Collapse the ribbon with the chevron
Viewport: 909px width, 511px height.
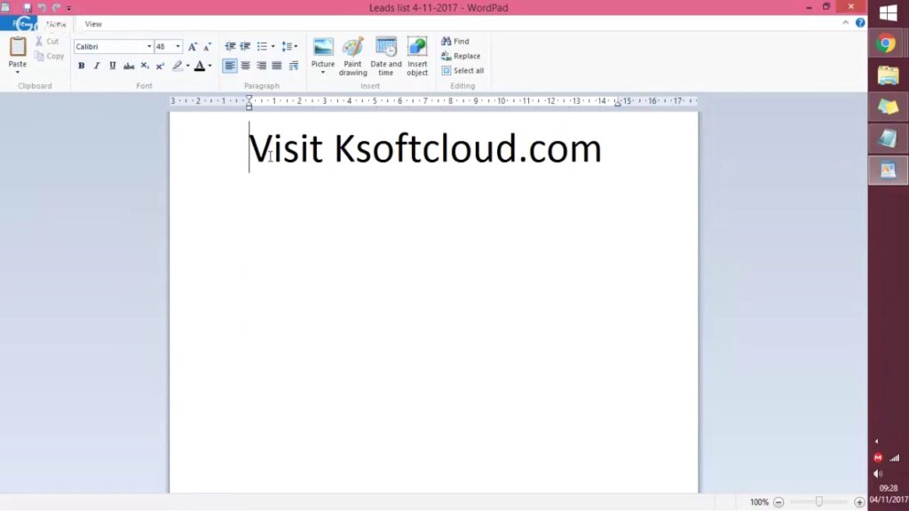[x=846, y=22]
